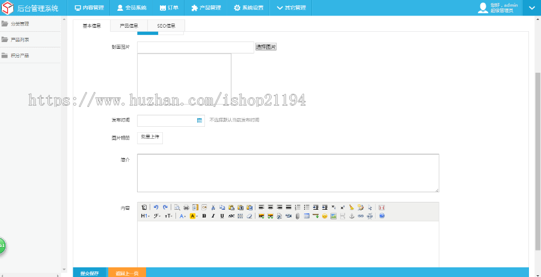Image resolution: width=541 pixels, height=277 pixels.
Task: Paste from Word icon
Action: click(249, 207)
